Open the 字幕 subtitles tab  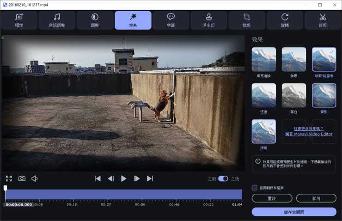click(x=171, y=20)
